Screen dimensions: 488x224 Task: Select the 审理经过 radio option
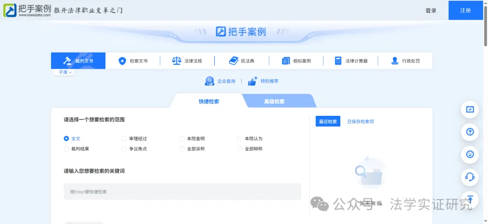point(124,138)
